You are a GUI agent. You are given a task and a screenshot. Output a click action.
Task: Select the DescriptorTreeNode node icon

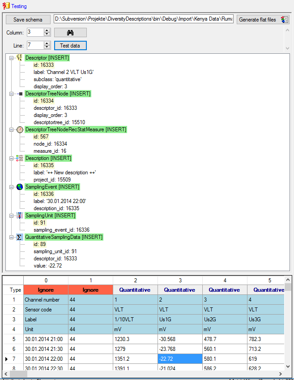coord(20,94)
